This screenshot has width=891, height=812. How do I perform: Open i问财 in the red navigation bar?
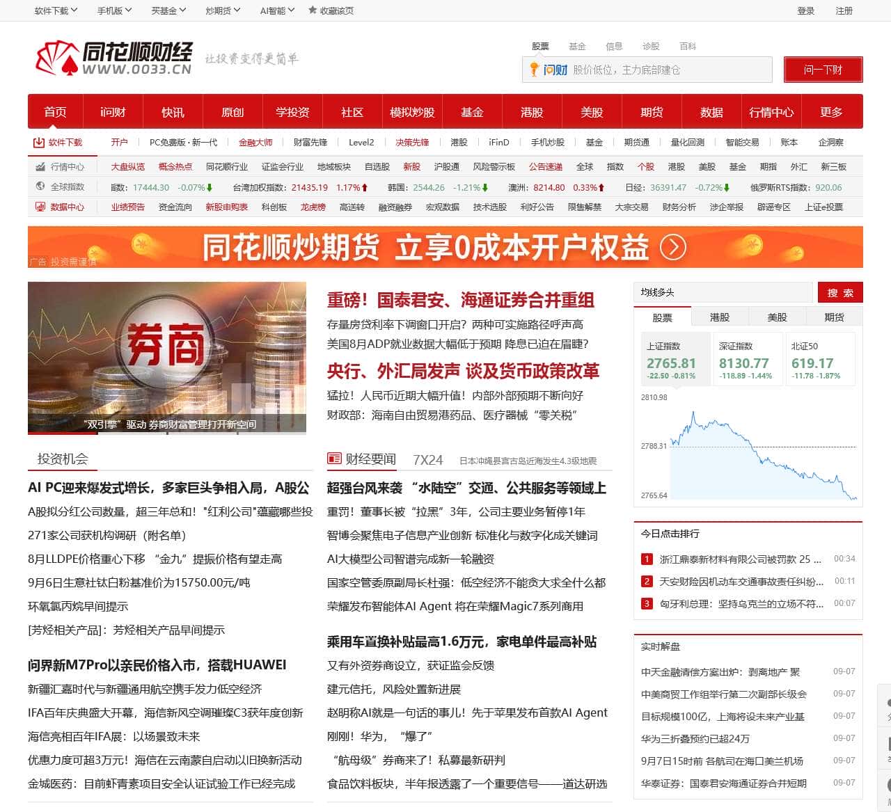pyautogui.click(x=113, y=112)
